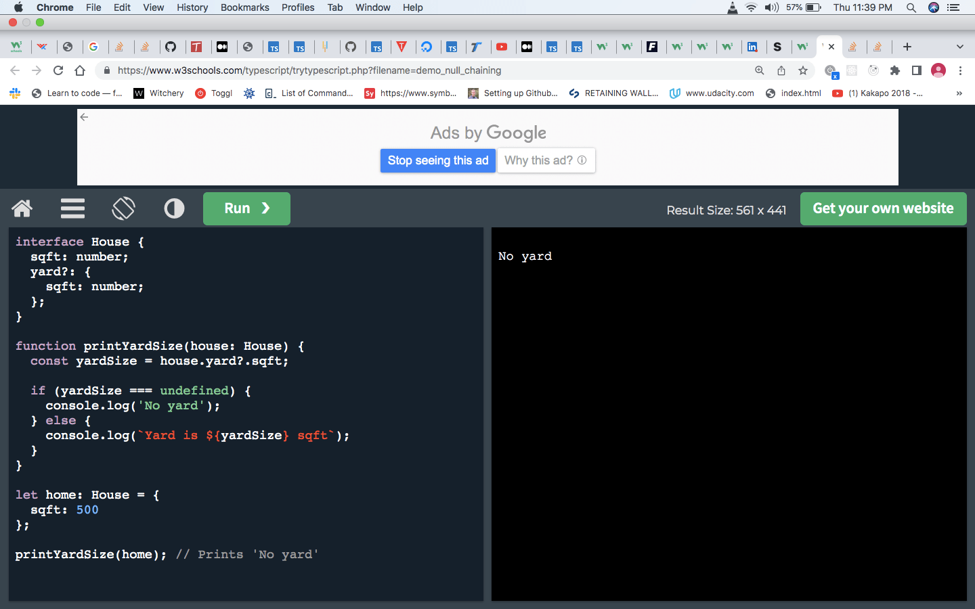Image resolution: width=975 pixels, height=609 pixels.
Task: Click the share icon in the address bar
Action: tap(781, 70)
